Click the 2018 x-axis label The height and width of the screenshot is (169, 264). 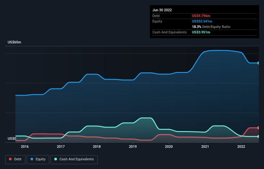(97, 147)
